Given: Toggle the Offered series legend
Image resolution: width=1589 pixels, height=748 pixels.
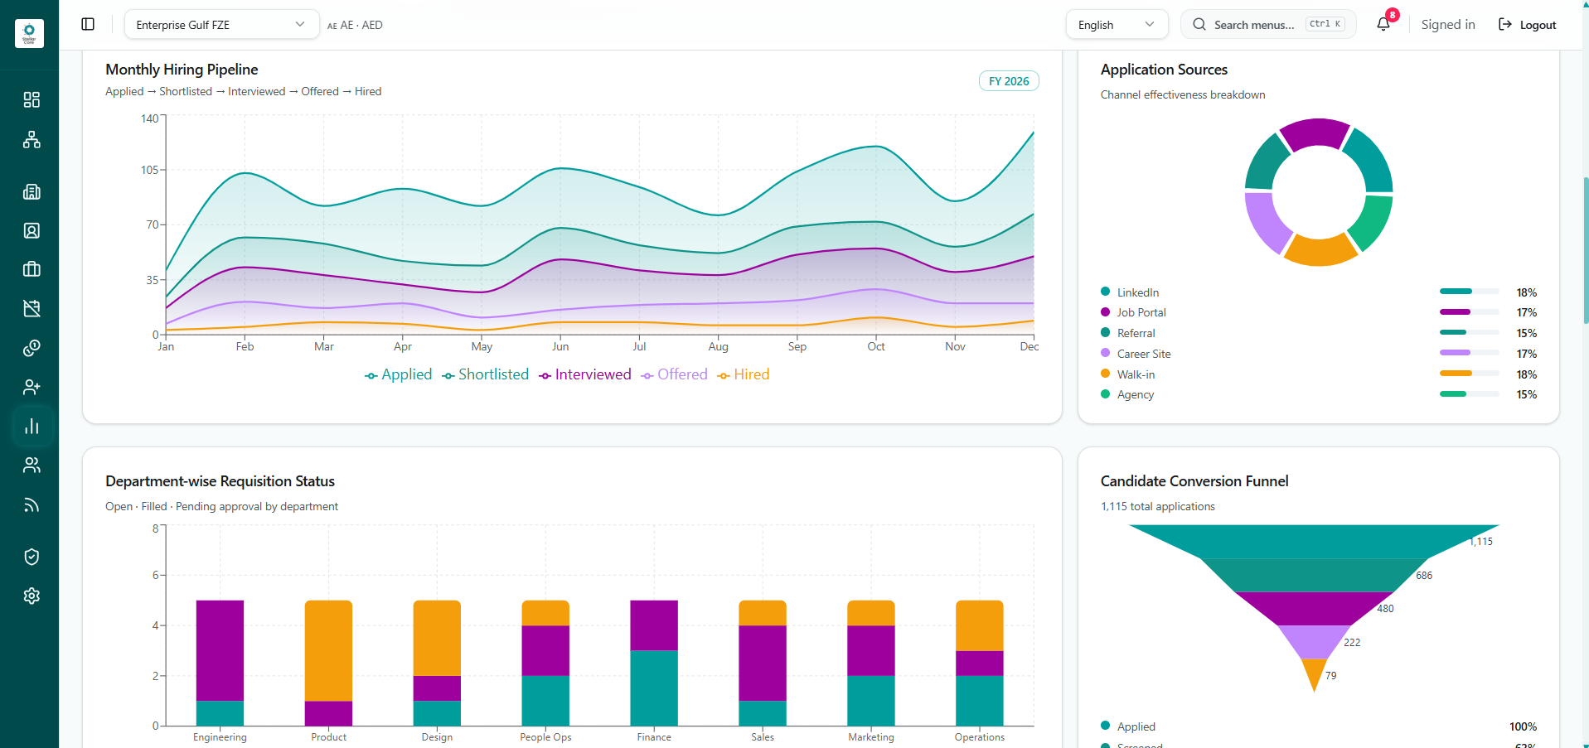Looking at the screenshot, I should pyautogui.click(x=675, y=374).
